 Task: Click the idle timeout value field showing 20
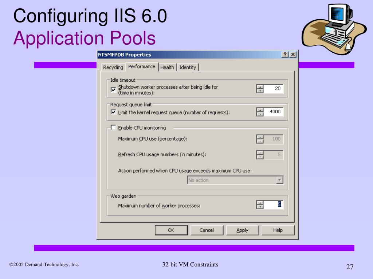(273, 89)
